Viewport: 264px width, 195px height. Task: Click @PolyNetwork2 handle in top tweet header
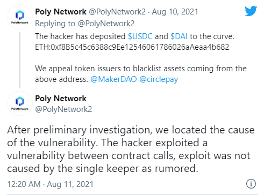(x=117, y=12)
